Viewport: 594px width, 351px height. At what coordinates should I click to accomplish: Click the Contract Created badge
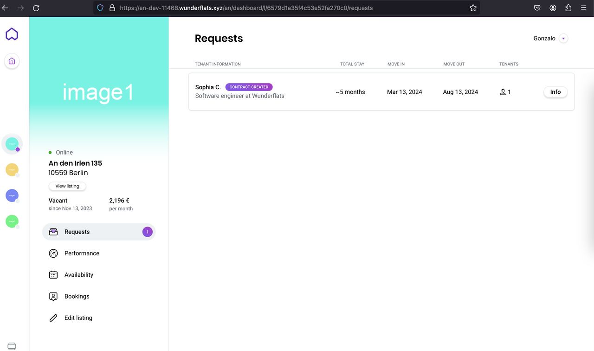point(249,87)
